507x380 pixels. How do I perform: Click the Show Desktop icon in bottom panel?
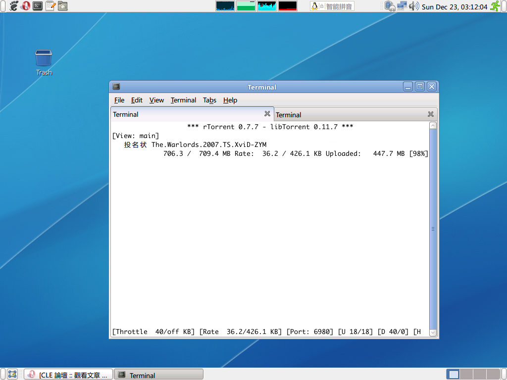pos(12,374)
